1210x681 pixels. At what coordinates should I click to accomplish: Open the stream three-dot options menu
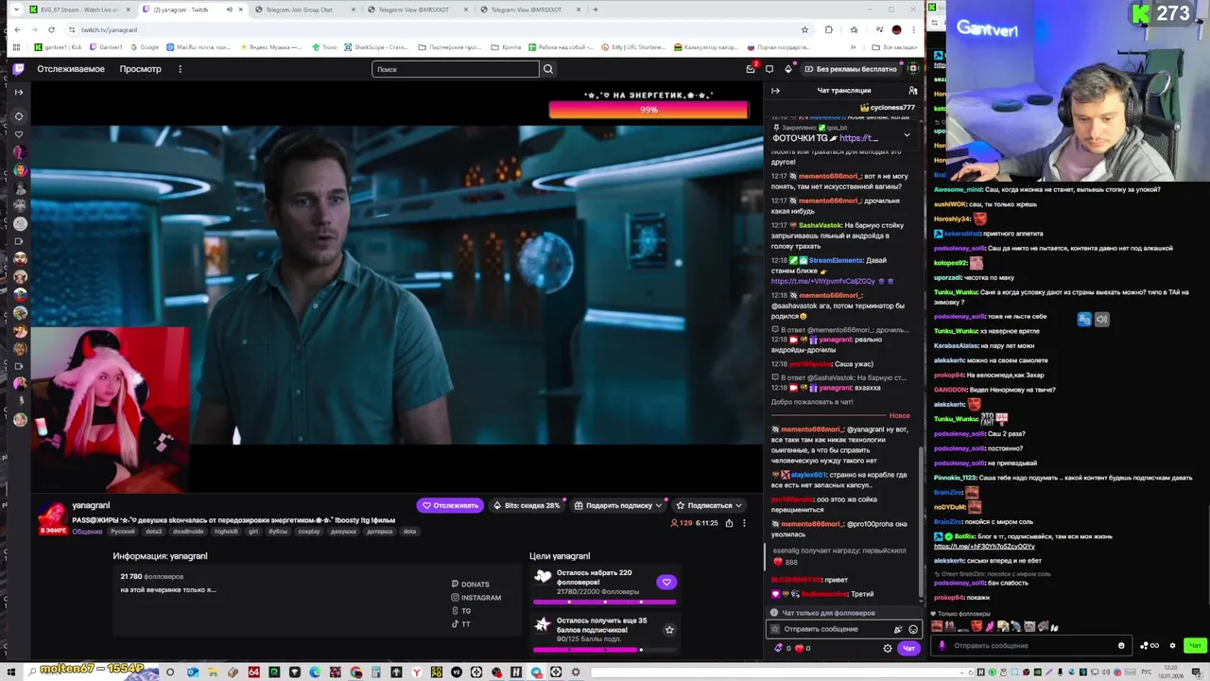(744, 523)
